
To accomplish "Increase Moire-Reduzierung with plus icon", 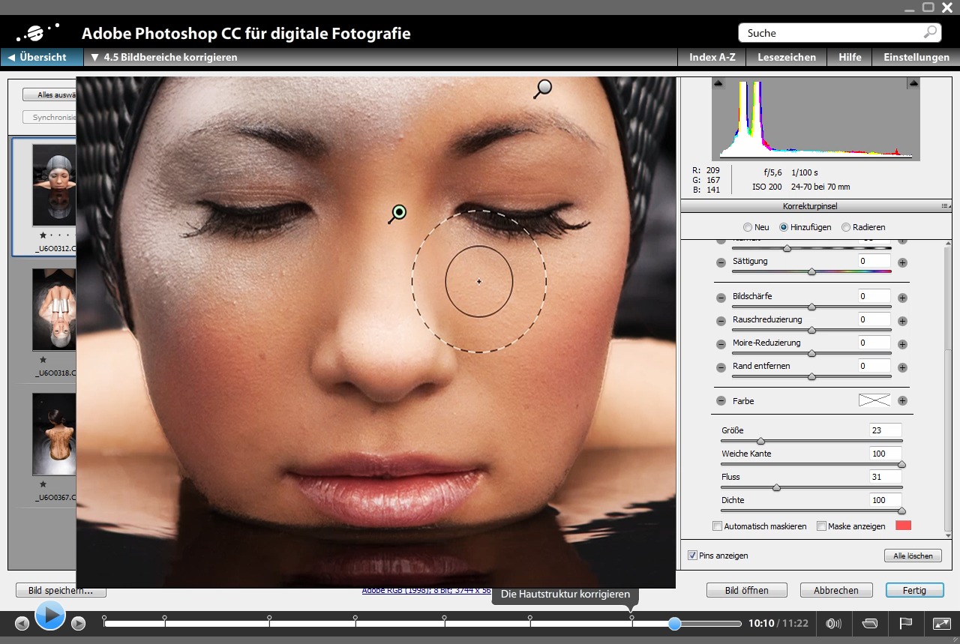I will (903, 344).
